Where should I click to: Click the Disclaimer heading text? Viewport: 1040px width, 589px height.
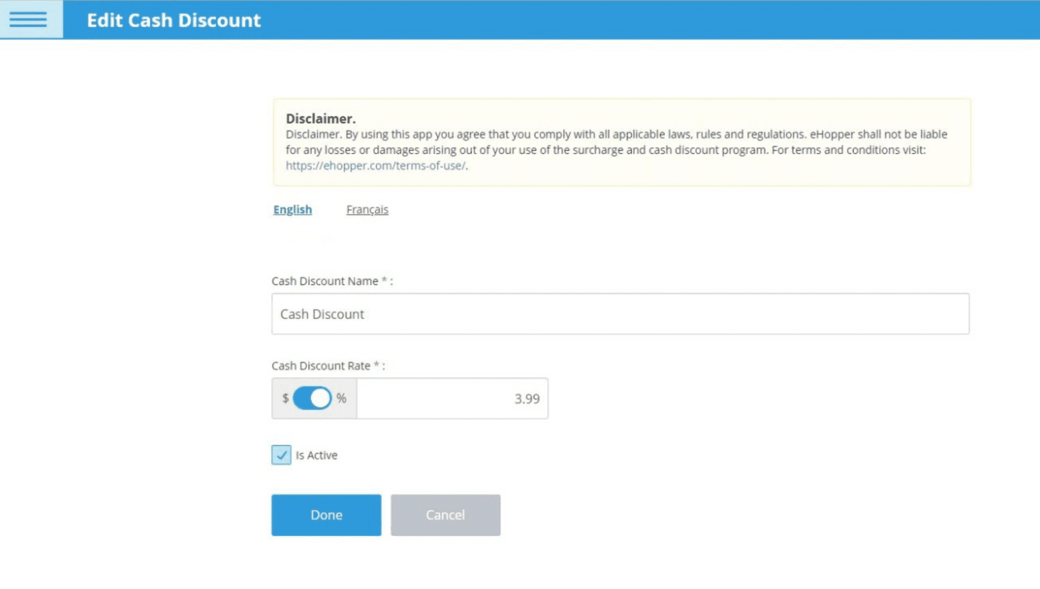click(x=320, y=118)
